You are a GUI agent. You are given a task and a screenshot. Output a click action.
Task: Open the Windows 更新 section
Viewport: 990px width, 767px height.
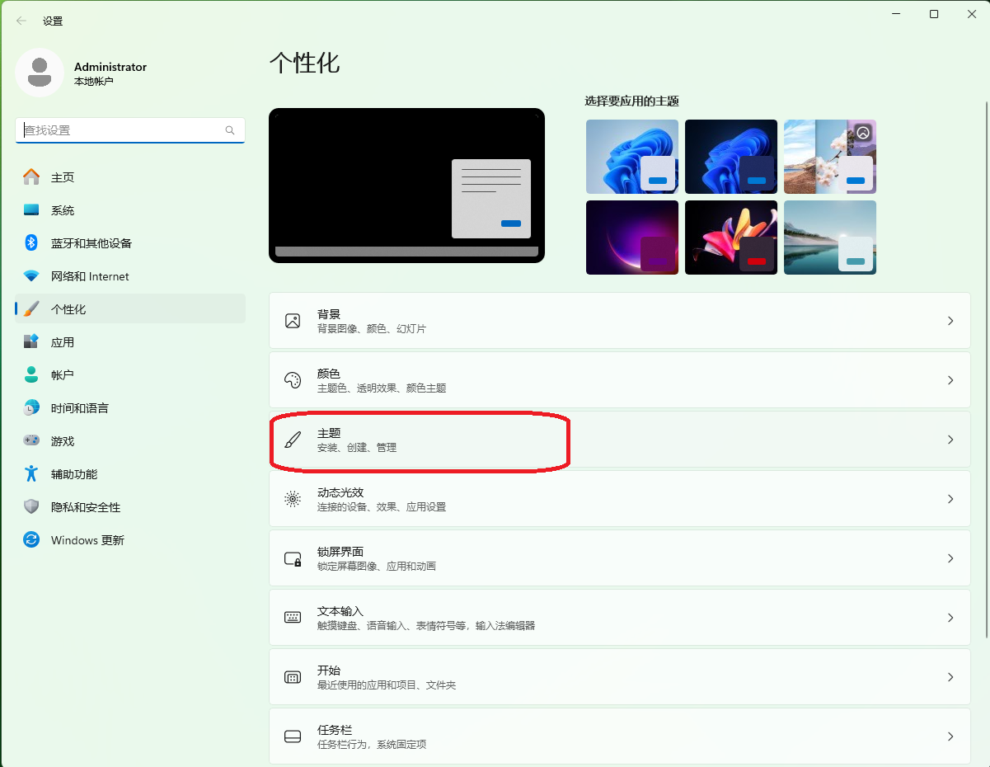tap(130, 540)
